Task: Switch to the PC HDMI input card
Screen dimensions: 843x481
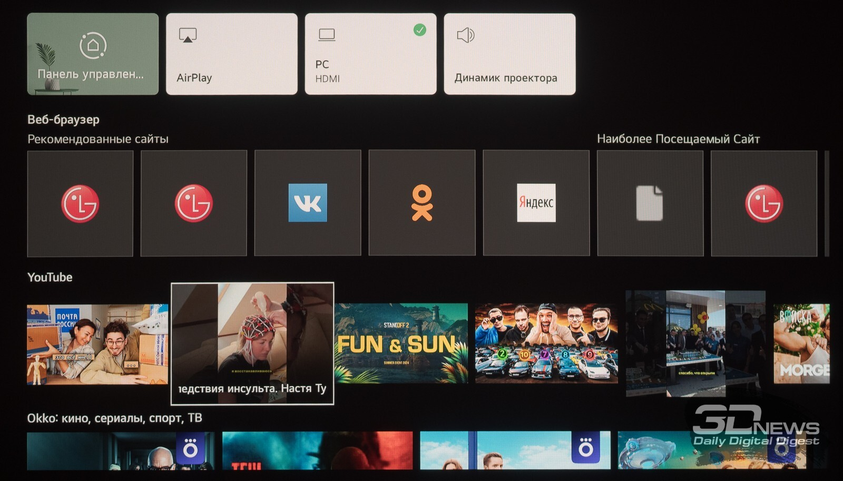Action: click(371, 54)
